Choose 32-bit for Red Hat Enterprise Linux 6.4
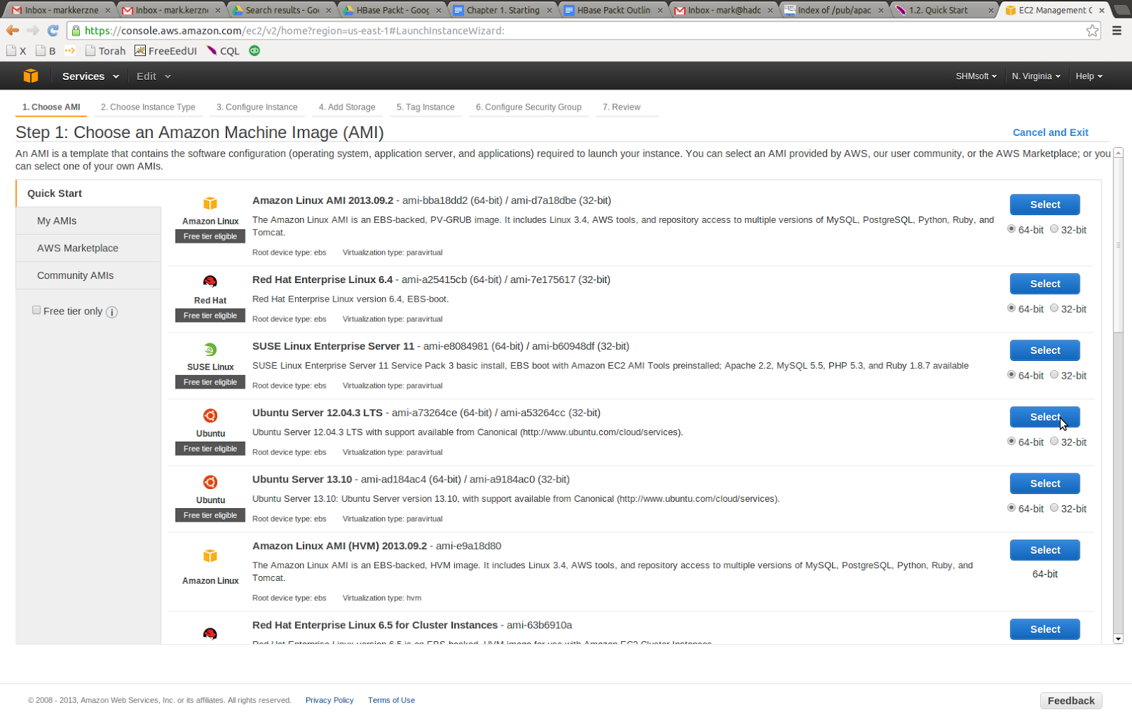Screen dimensions: 1132x719 coord(1054,308)
